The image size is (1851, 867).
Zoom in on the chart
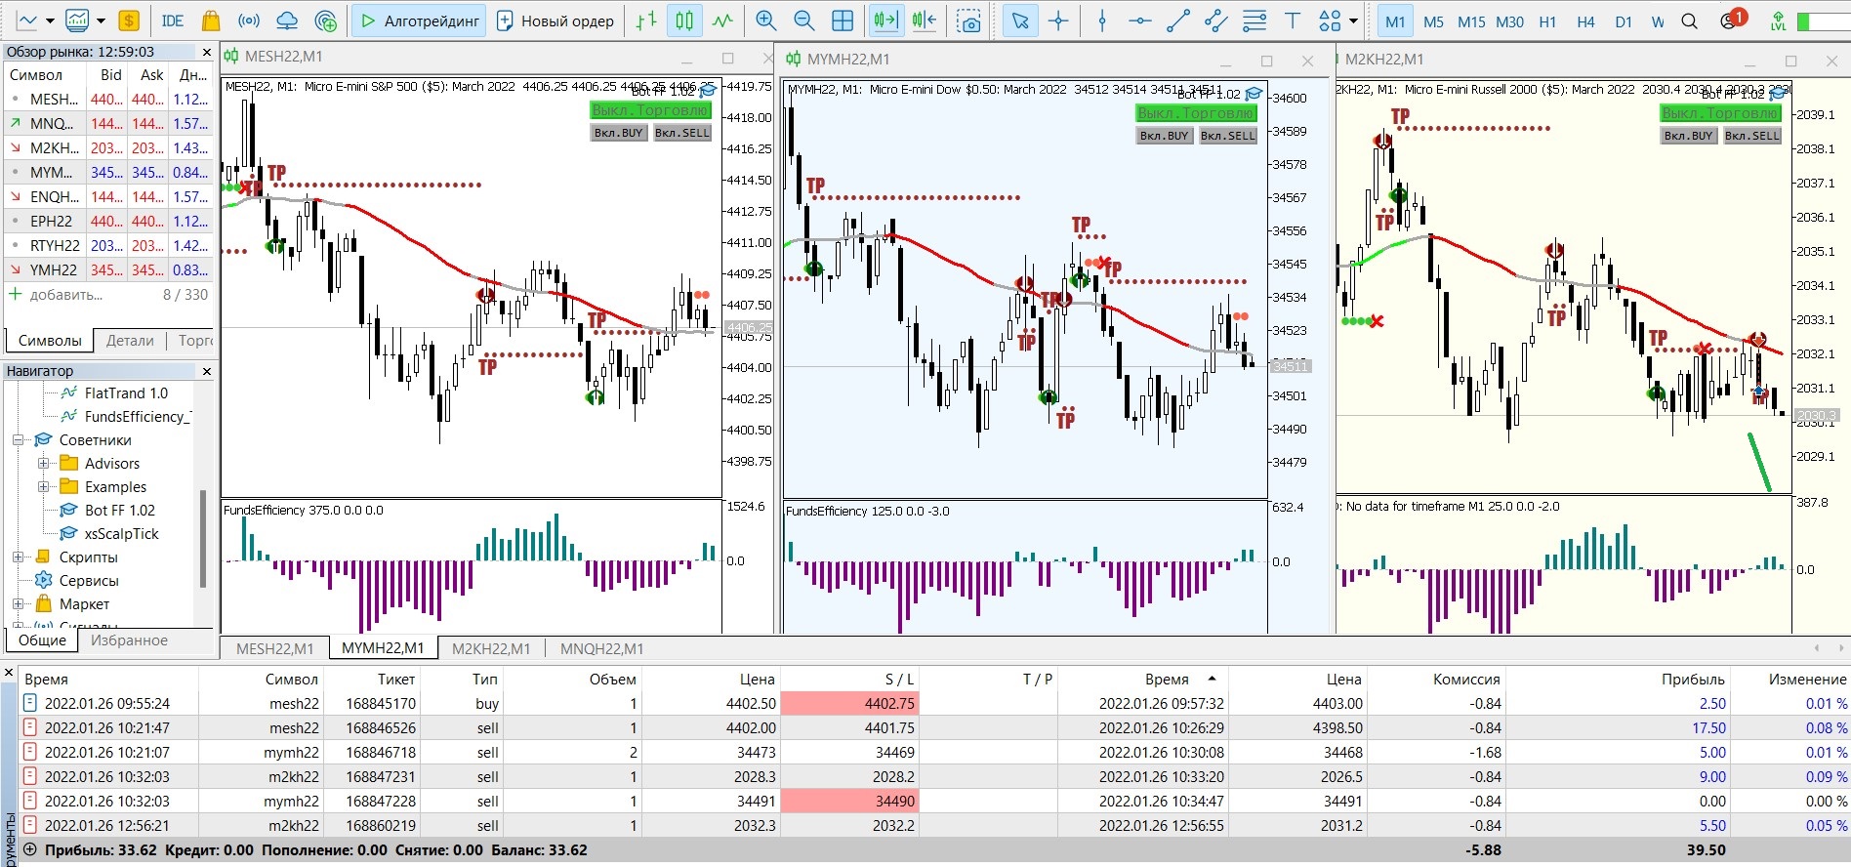coord(766,21)
